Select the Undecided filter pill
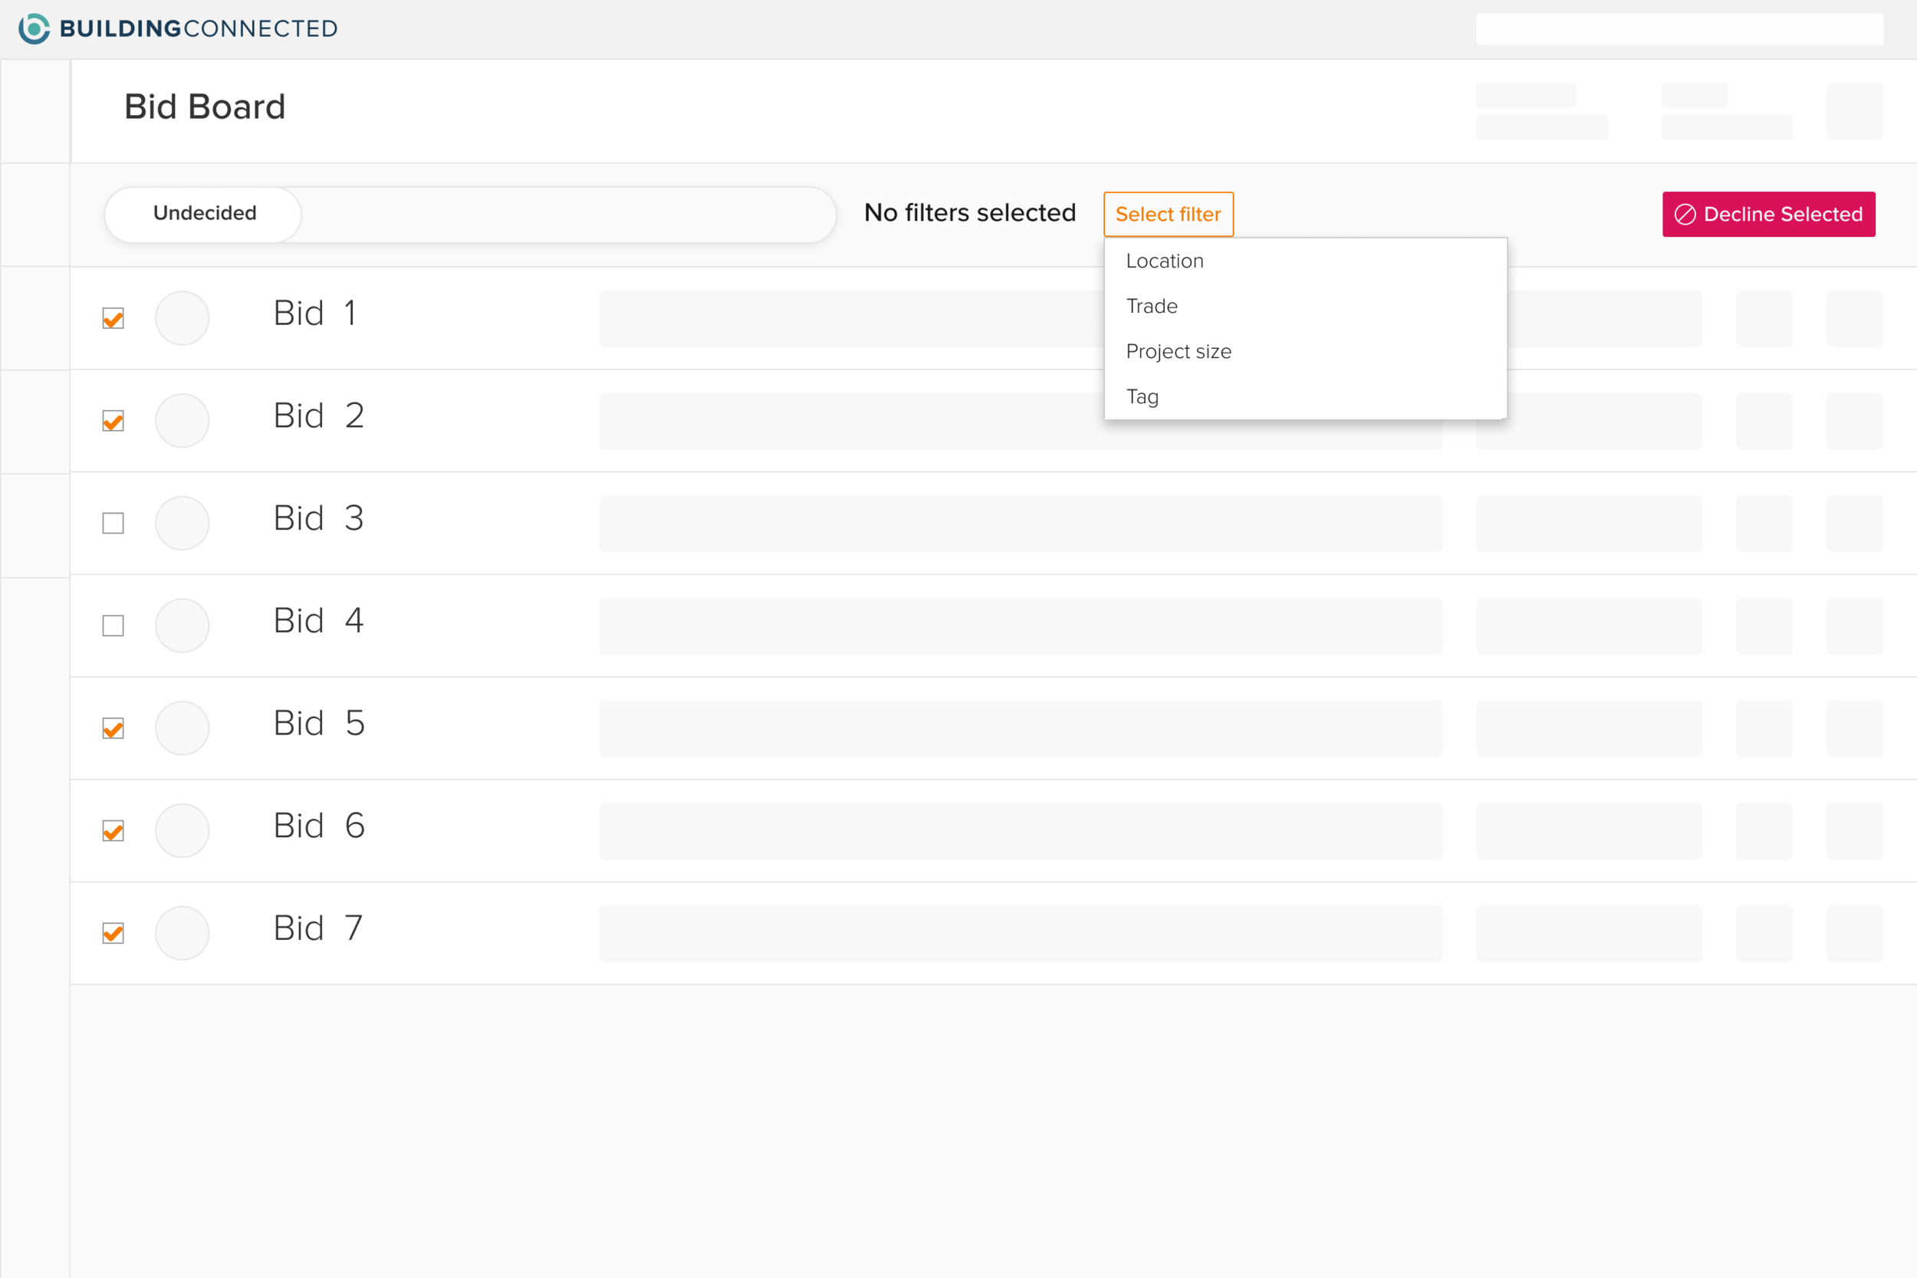The height and width of the screenshot is (1278, 1917). pyautogui.click(x=203, y=214)
